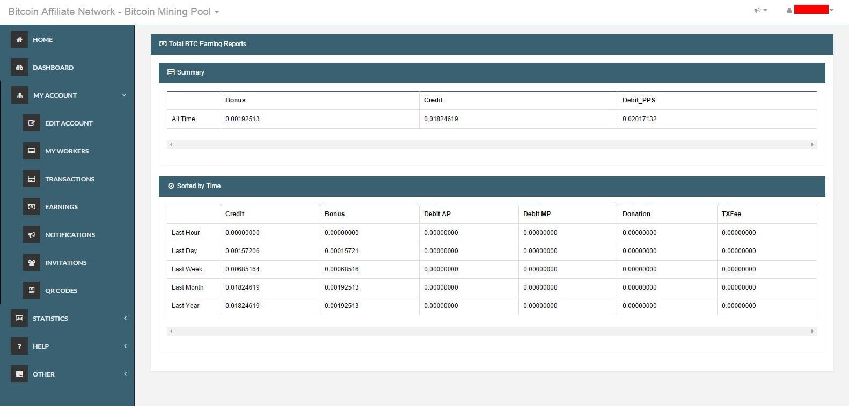Click the Home sidebar icon
The width and height of the screenshot is (849, 406).
(19, 40)
